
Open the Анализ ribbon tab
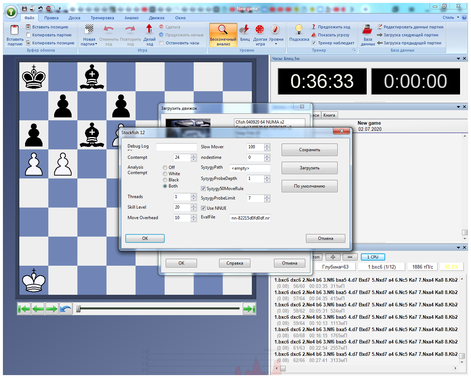[131, 18]
